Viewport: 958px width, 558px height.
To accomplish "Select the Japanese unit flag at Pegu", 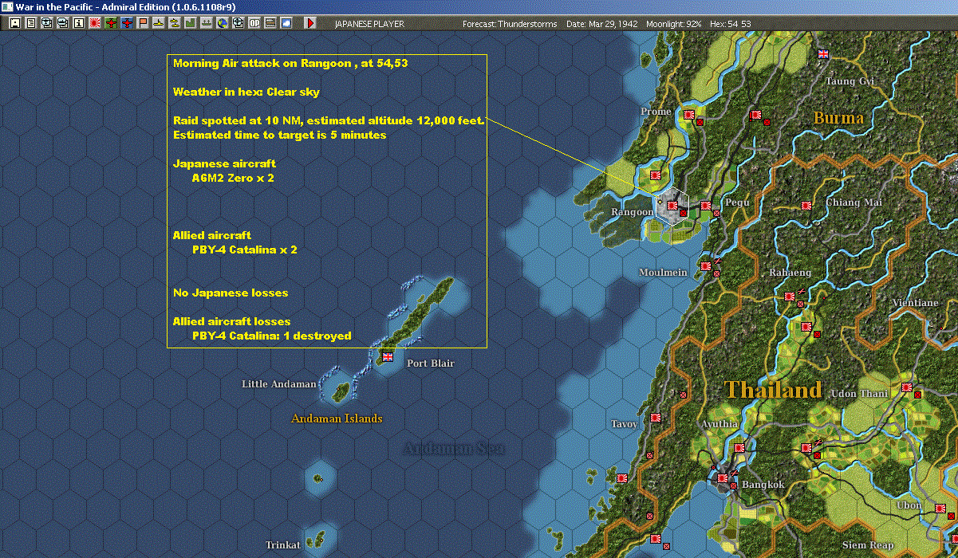I will [x=705, y=206].
